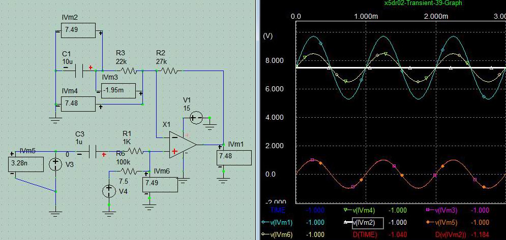Click the -1.000 value beside v(IVm5)

click(480, 223)
